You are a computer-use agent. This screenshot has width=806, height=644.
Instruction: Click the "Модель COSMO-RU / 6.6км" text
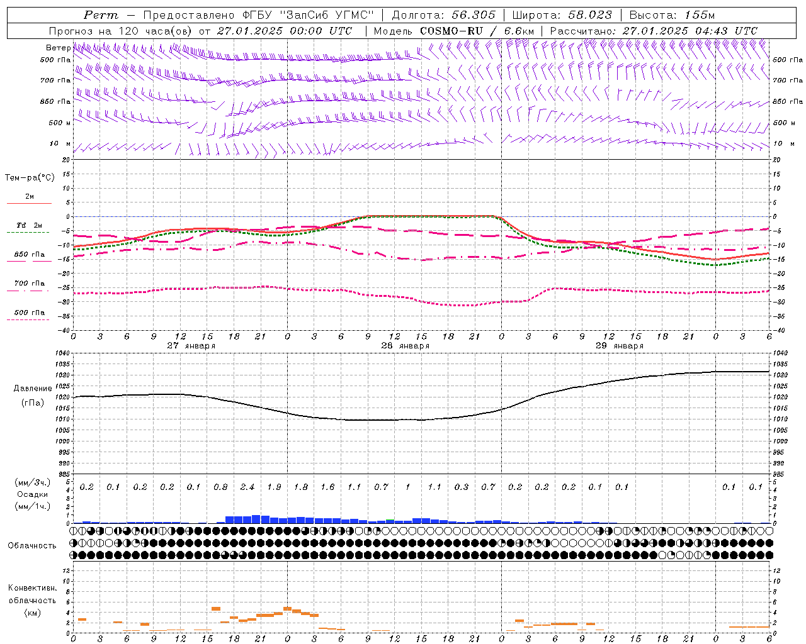tap(453, 31)
